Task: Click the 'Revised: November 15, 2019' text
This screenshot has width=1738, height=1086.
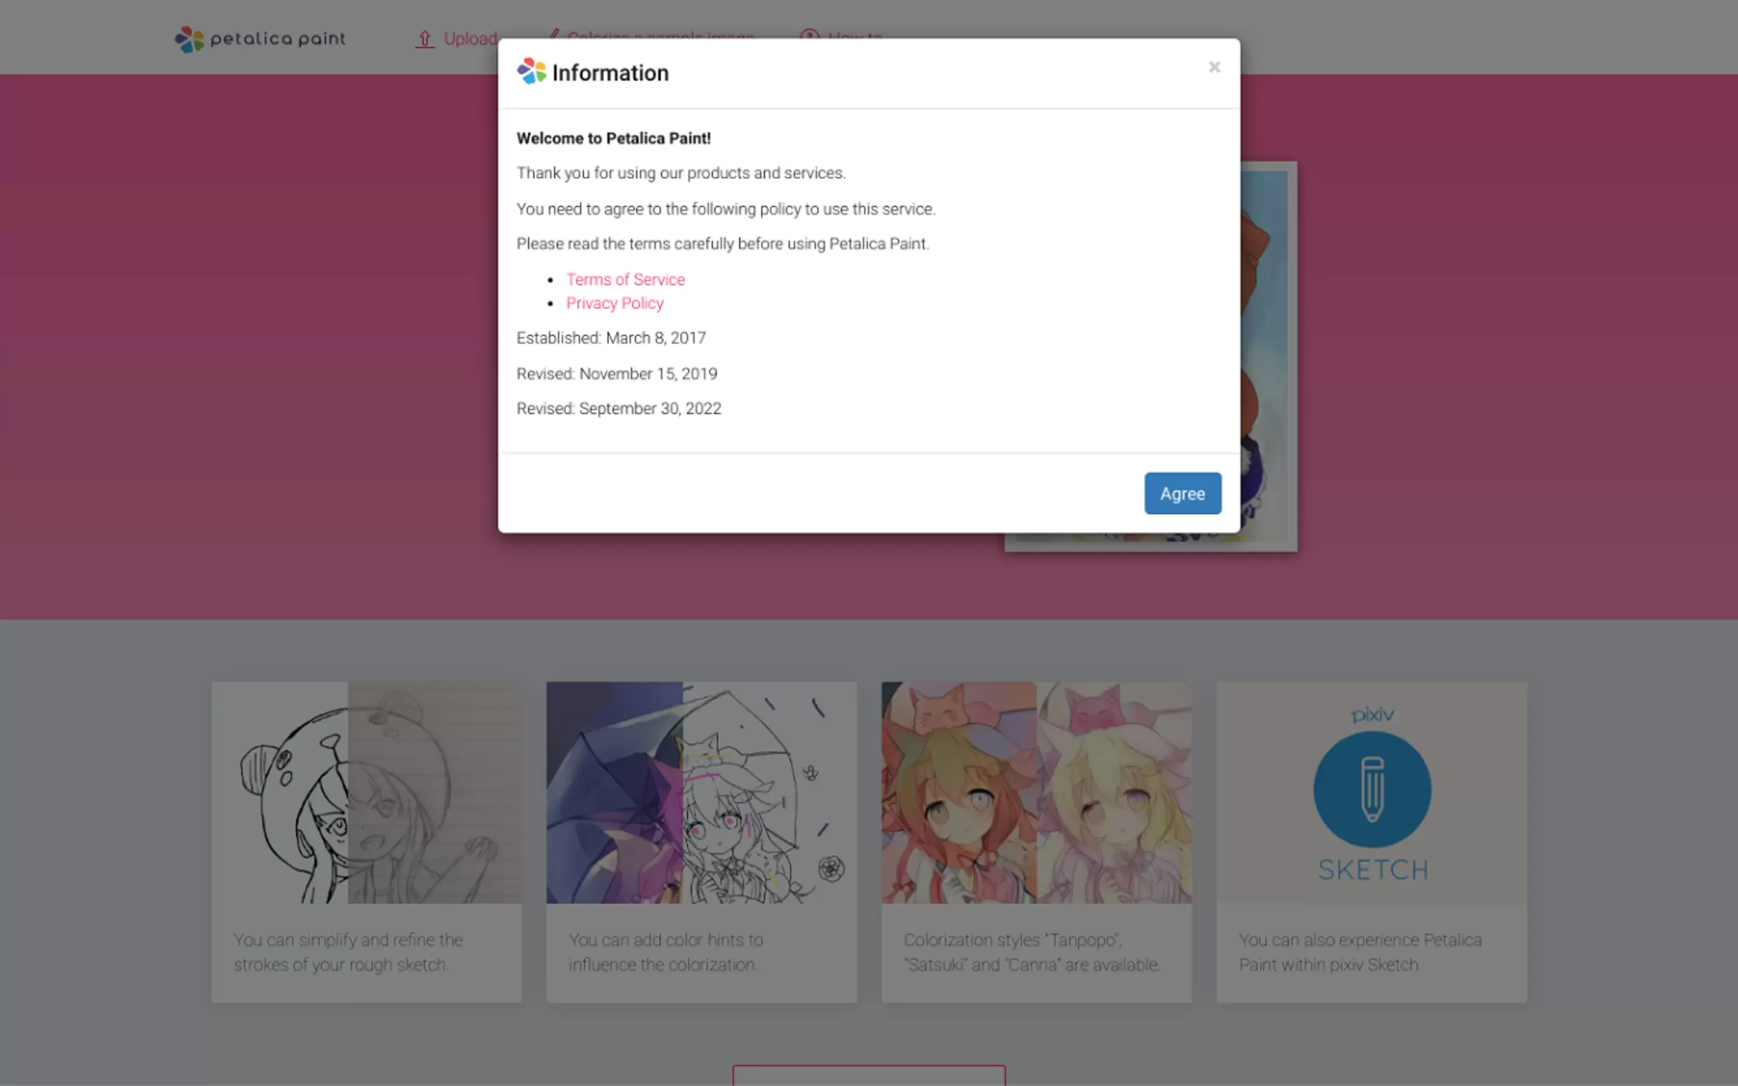Action: coord(617,373)
